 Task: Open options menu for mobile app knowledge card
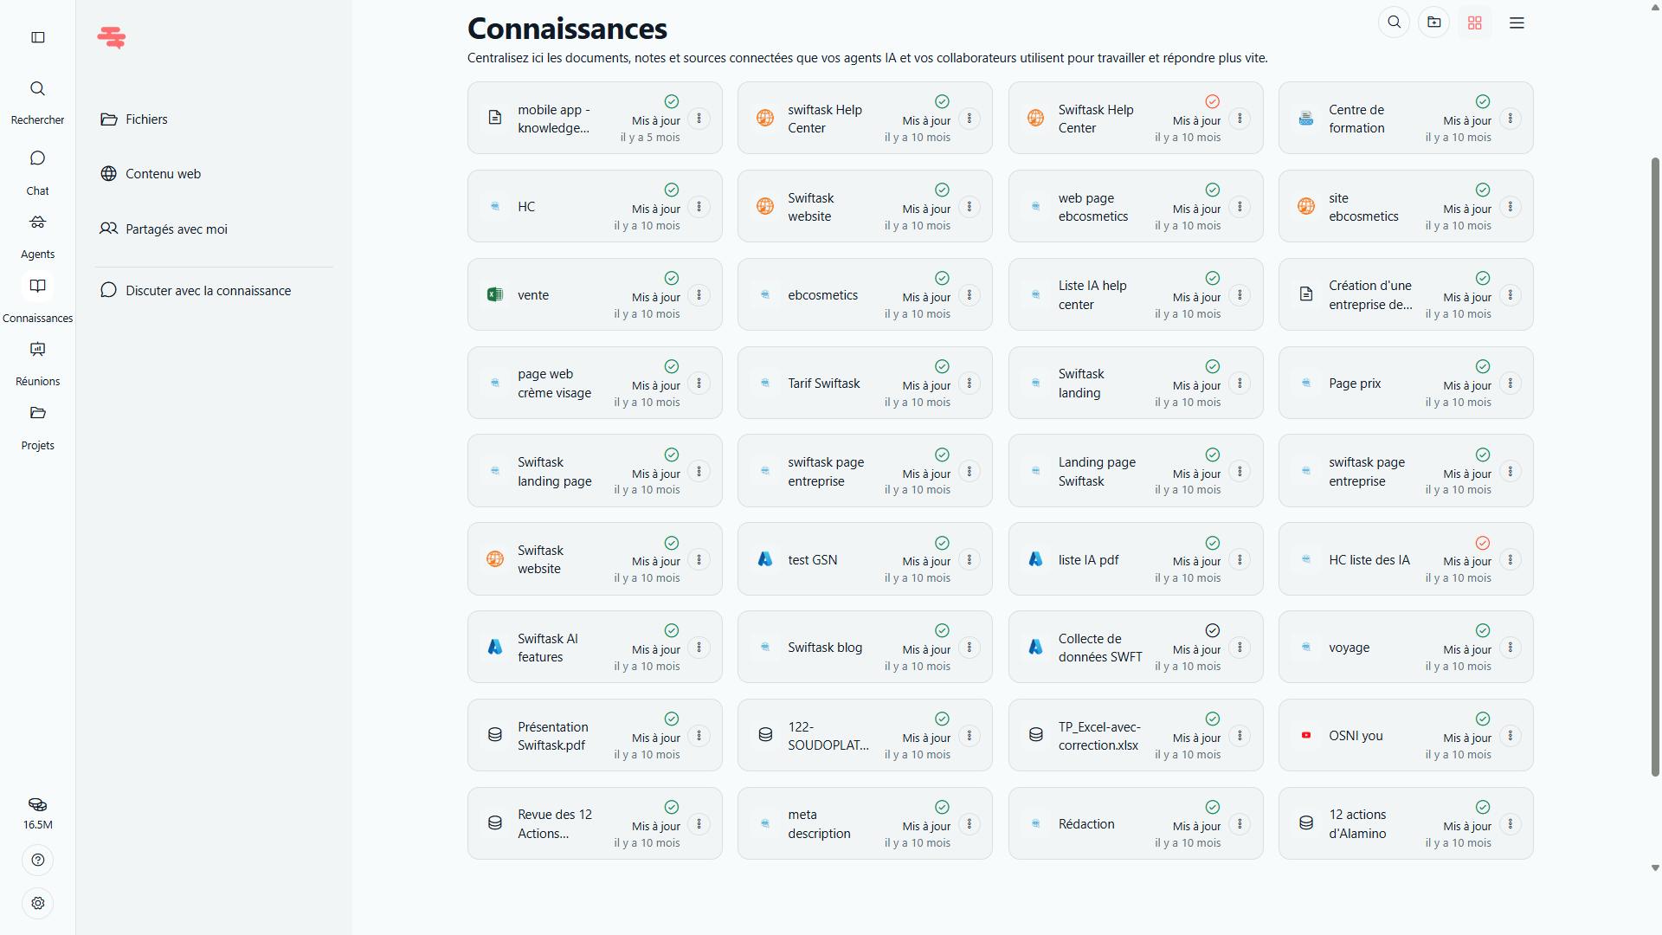pyautogui.click(x=699, y=119)
